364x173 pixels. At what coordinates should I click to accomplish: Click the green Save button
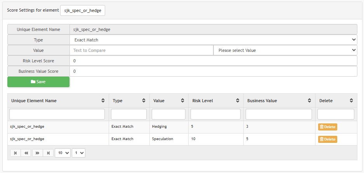coord(38,82)
